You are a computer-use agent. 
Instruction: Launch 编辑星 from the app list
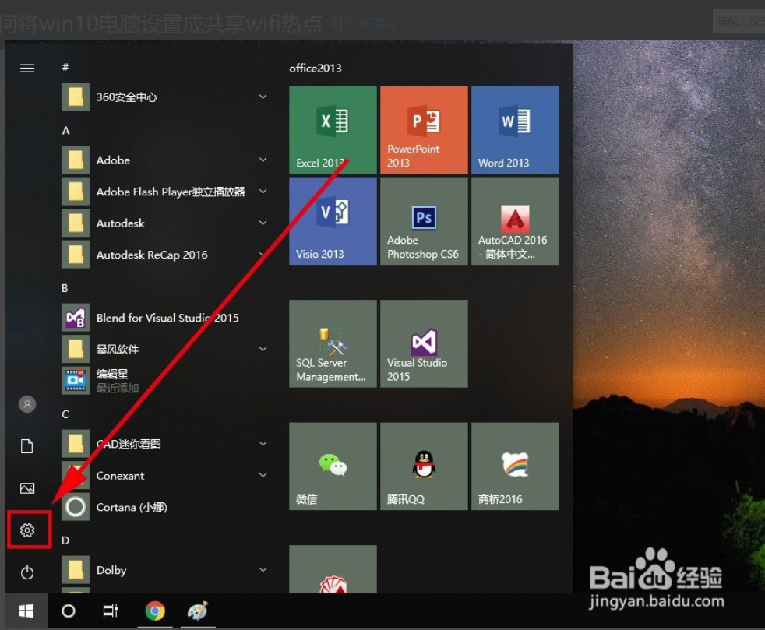point(166,381)
